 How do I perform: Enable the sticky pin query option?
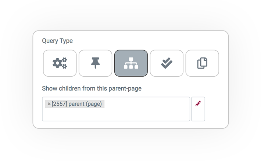coord(95,63)
